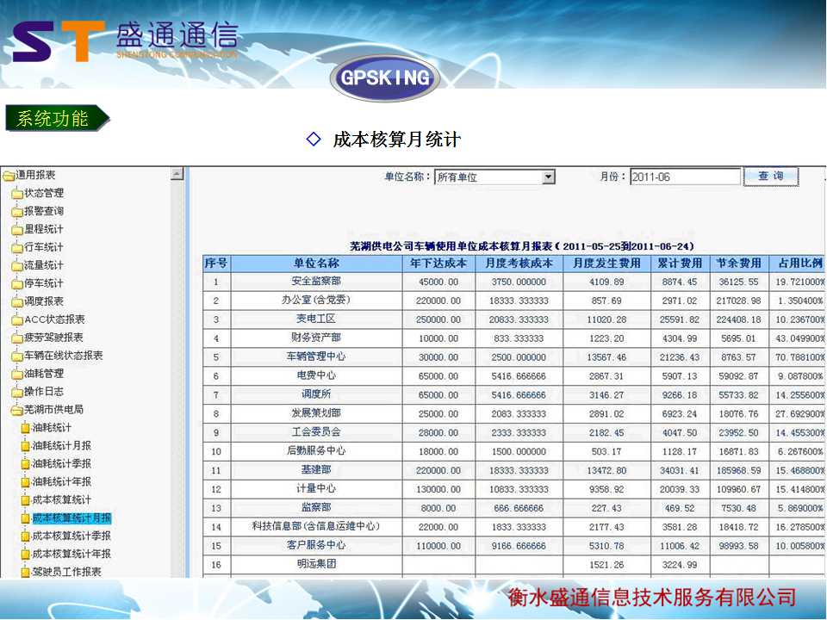Click the sidebar scroll-up arrow
Viewport: 827px width, 620px height.
(x=177, y=175)
